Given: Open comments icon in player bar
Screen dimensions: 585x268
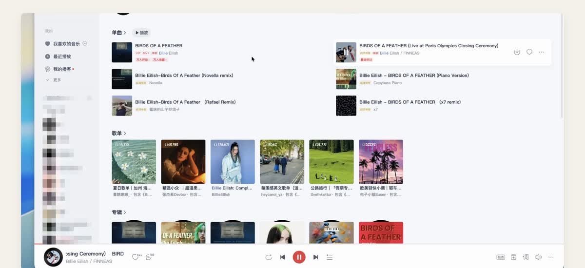Looking at the screenshot, I should [x=149, y=257].
